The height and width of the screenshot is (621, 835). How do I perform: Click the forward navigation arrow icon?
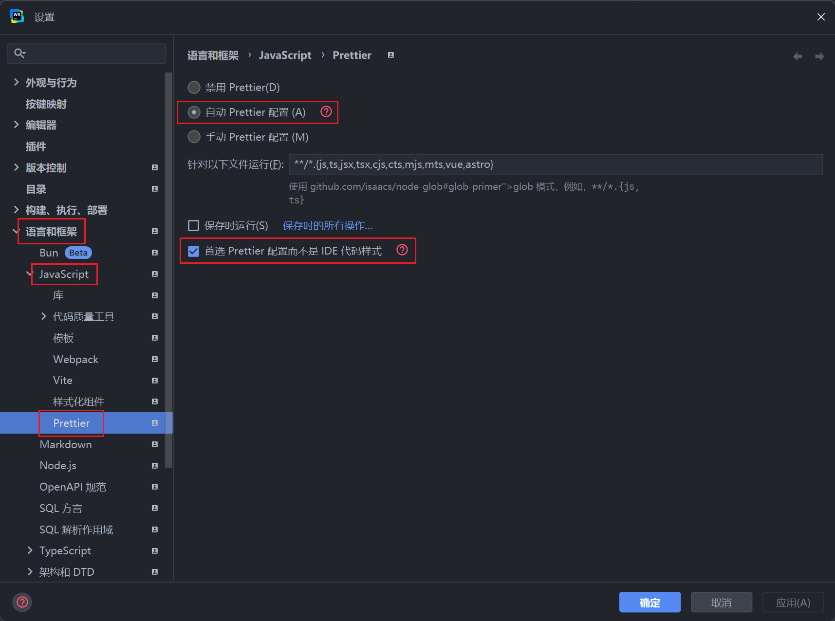(819, 56)
